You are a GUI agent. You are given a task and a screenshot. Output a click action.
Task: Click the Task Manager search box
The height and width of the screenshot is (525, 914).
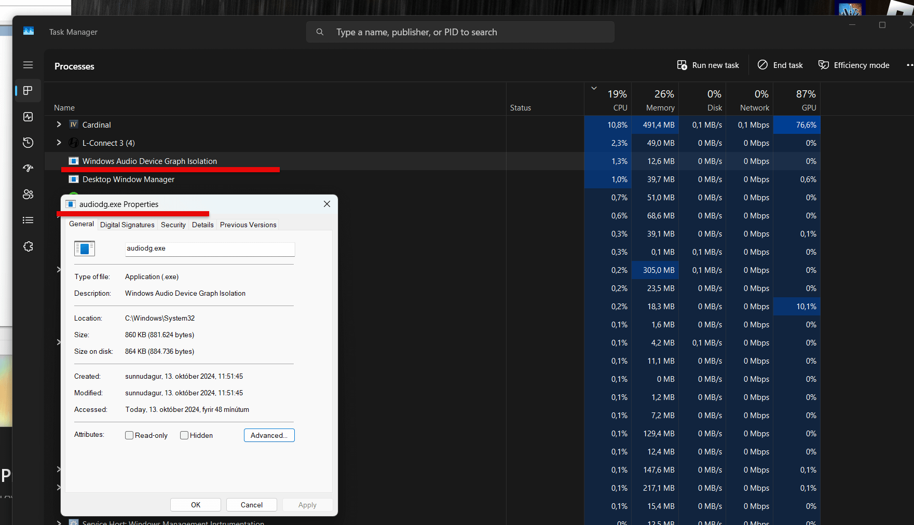(460, 32)
